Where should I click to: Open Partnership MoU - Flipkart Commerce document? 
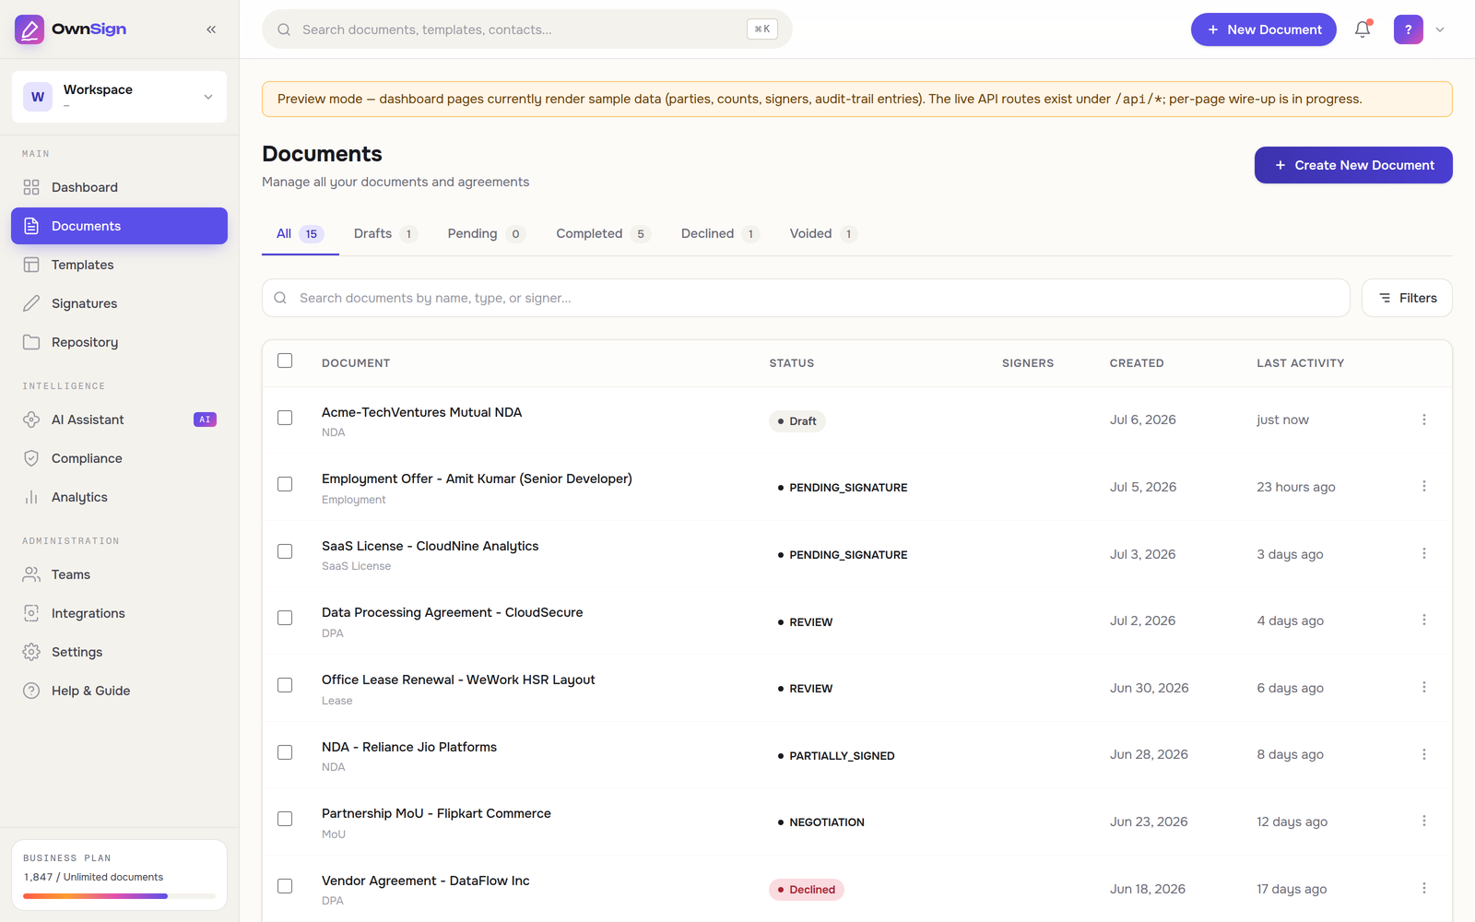[x=436, y=813]
